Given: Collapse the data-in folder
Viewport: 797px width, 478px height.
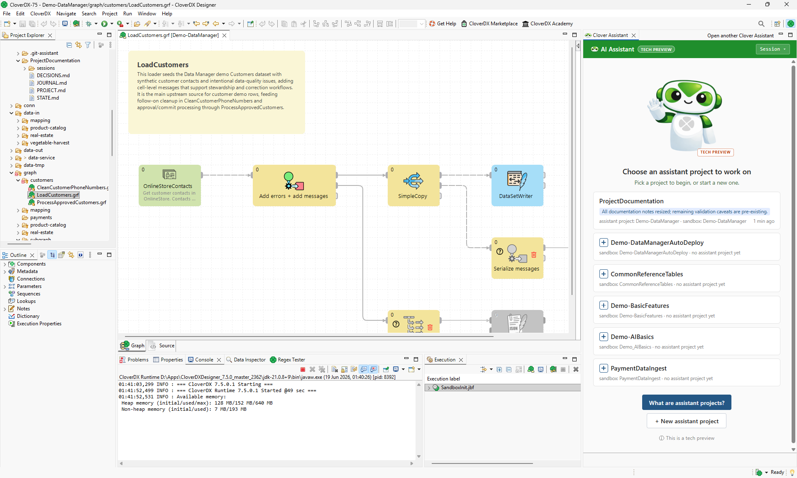Looking at the screenshot, I should click(11, 113).
